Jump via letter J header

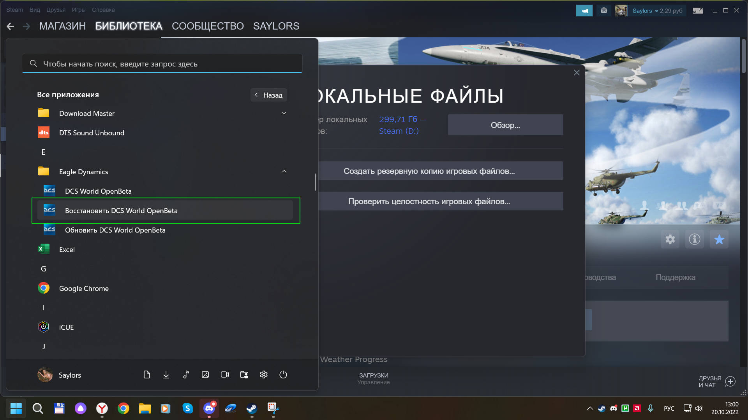(43, 346)
